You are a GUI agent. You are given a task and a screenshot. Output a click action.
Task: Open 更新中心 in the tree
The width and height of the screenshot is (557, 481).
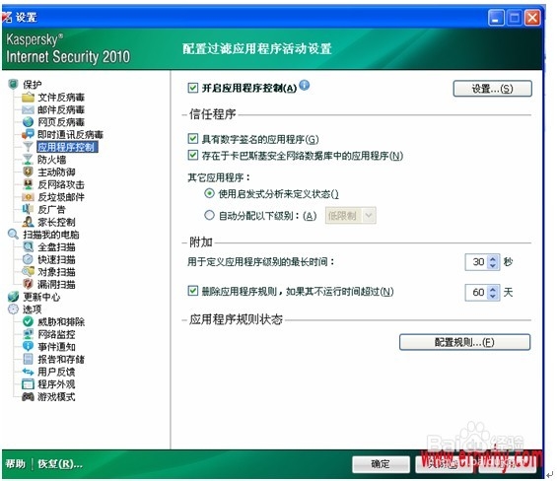[x=41, y=297]
